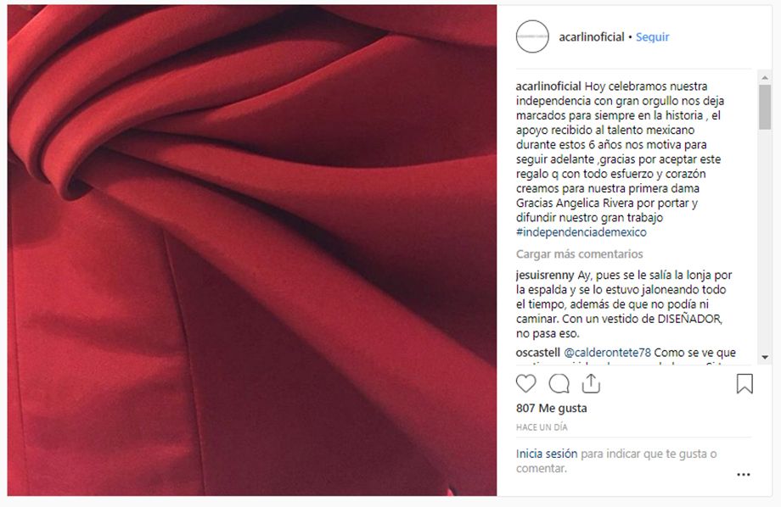Open the acarlinoficial username in the header
This screenshot has width=781, height=507.
tap(591, 36)
